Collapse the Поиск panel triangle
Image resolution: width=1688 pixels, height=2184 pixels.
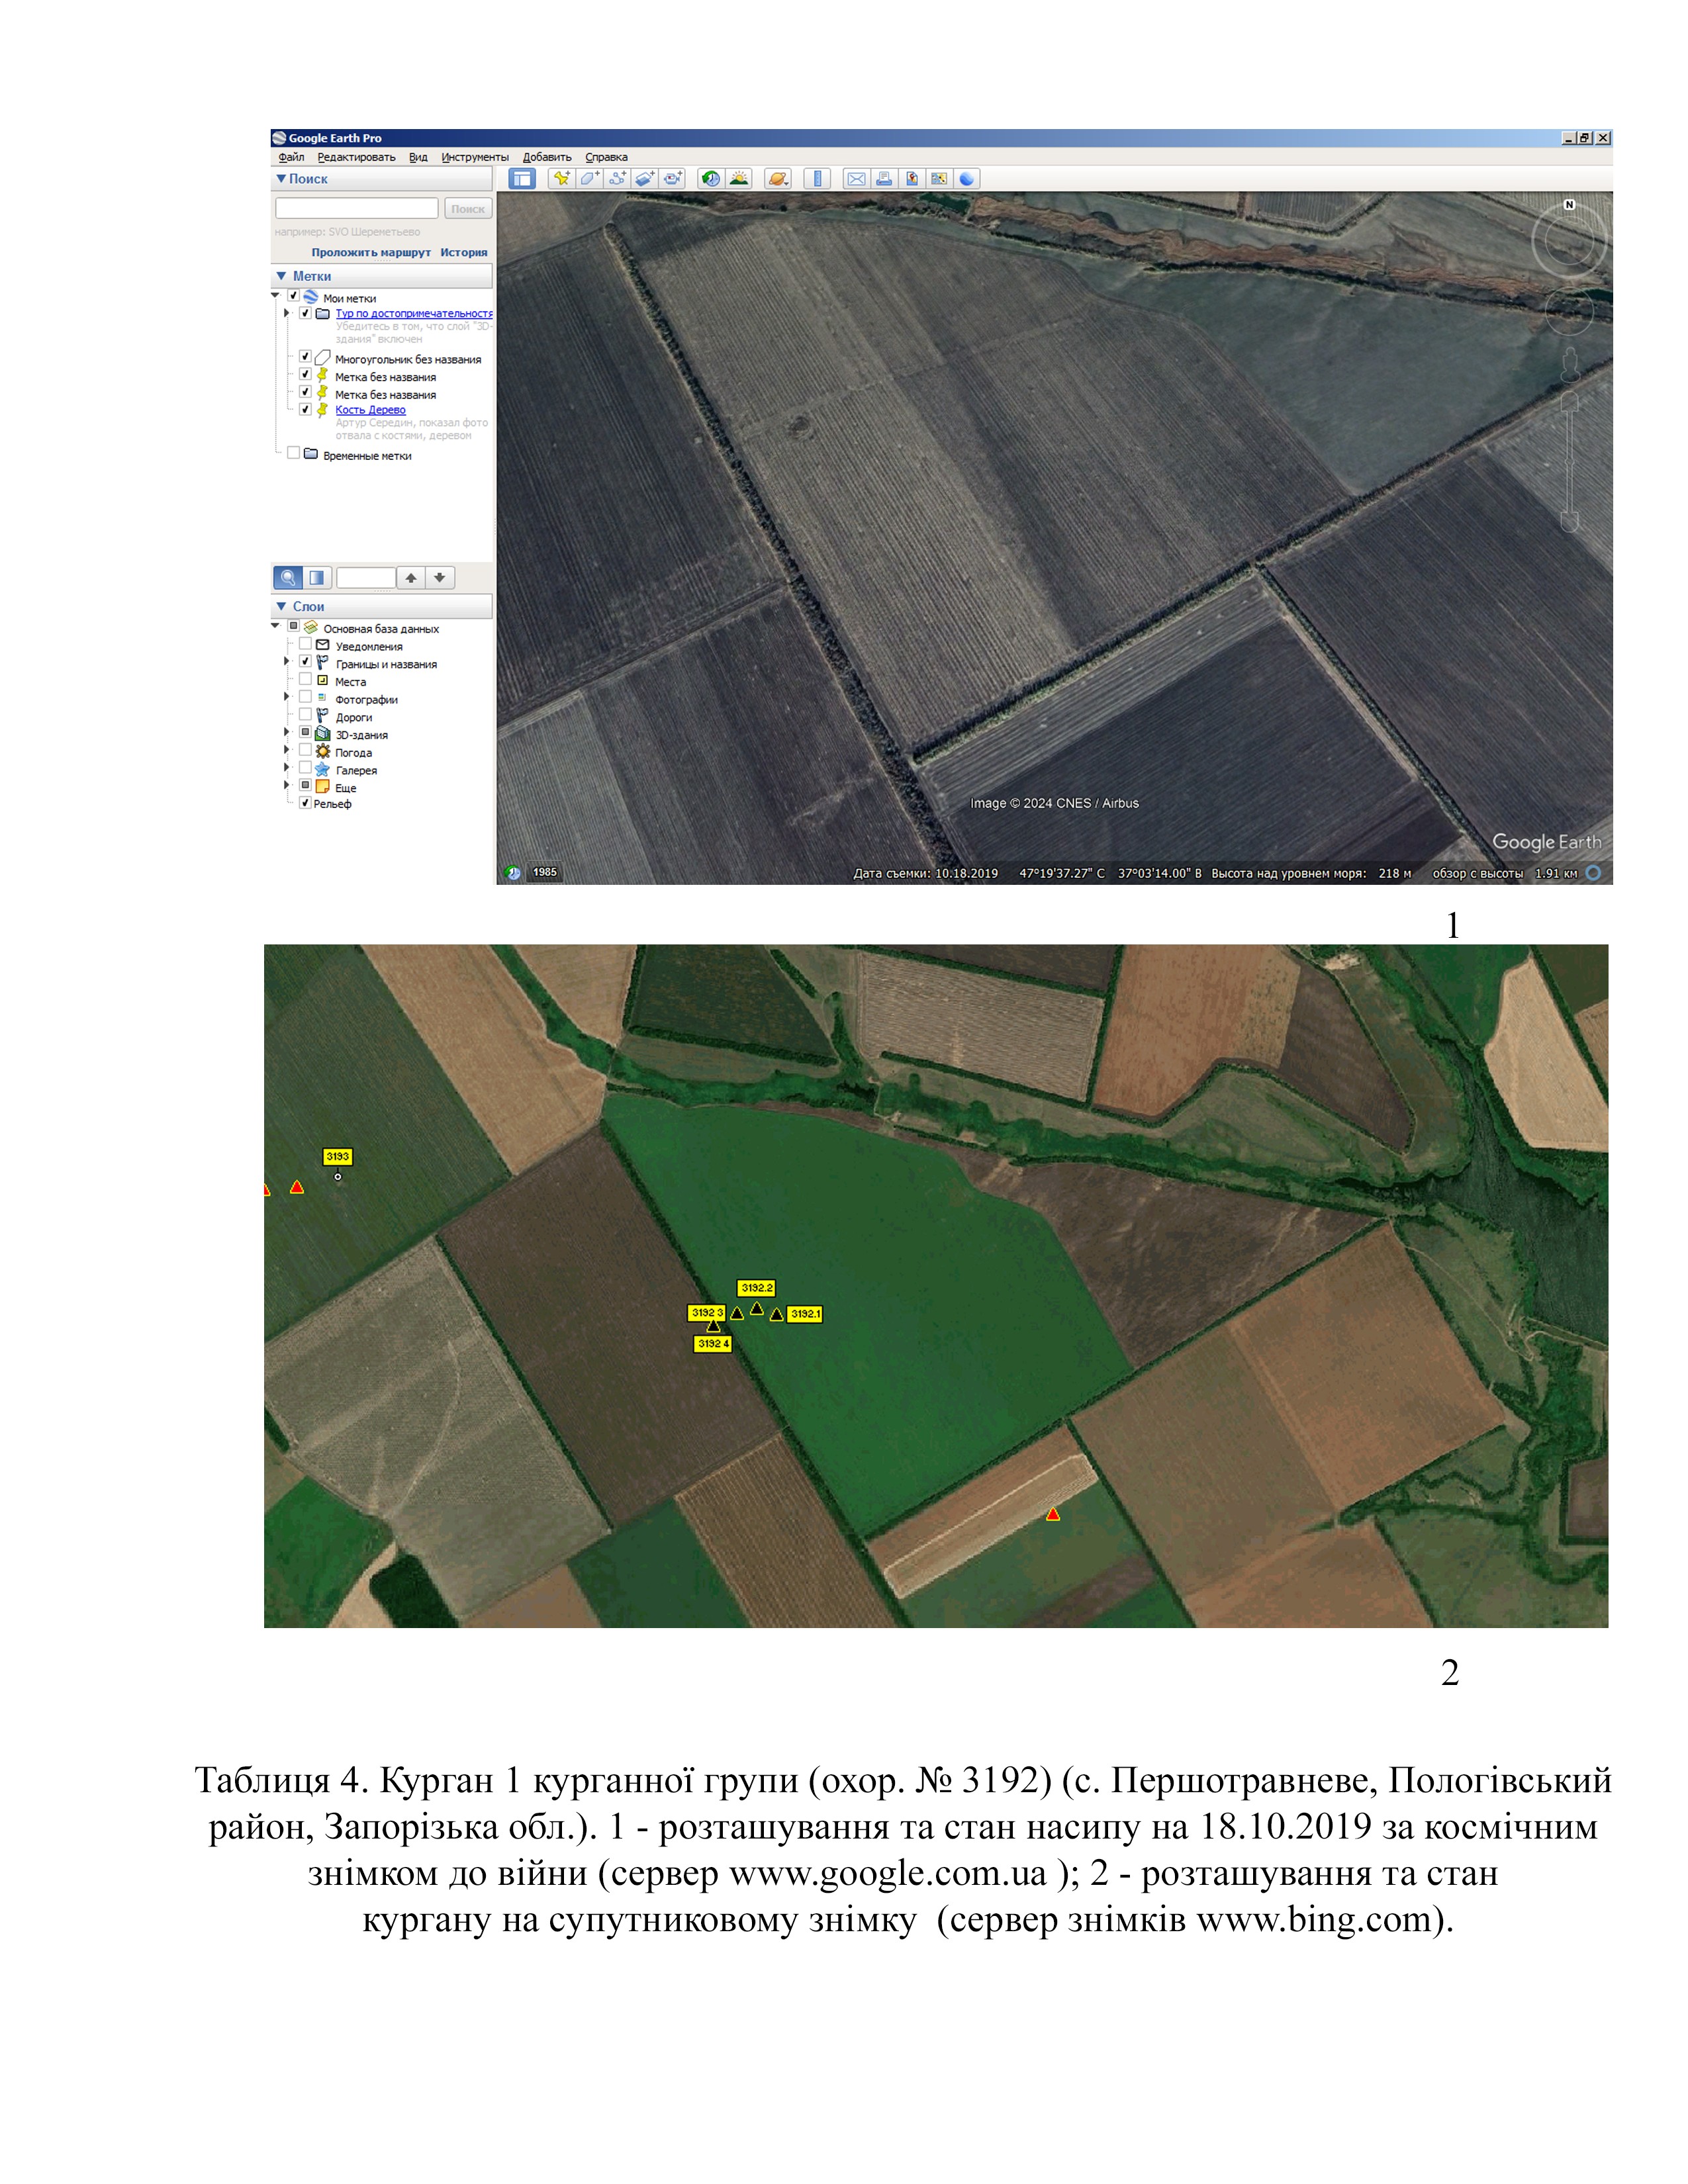pos(281,179)
